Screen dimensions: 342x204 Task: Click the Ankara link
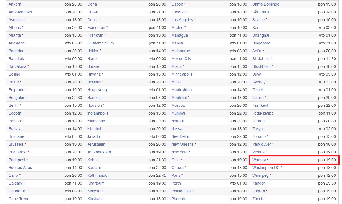point(15,4)
